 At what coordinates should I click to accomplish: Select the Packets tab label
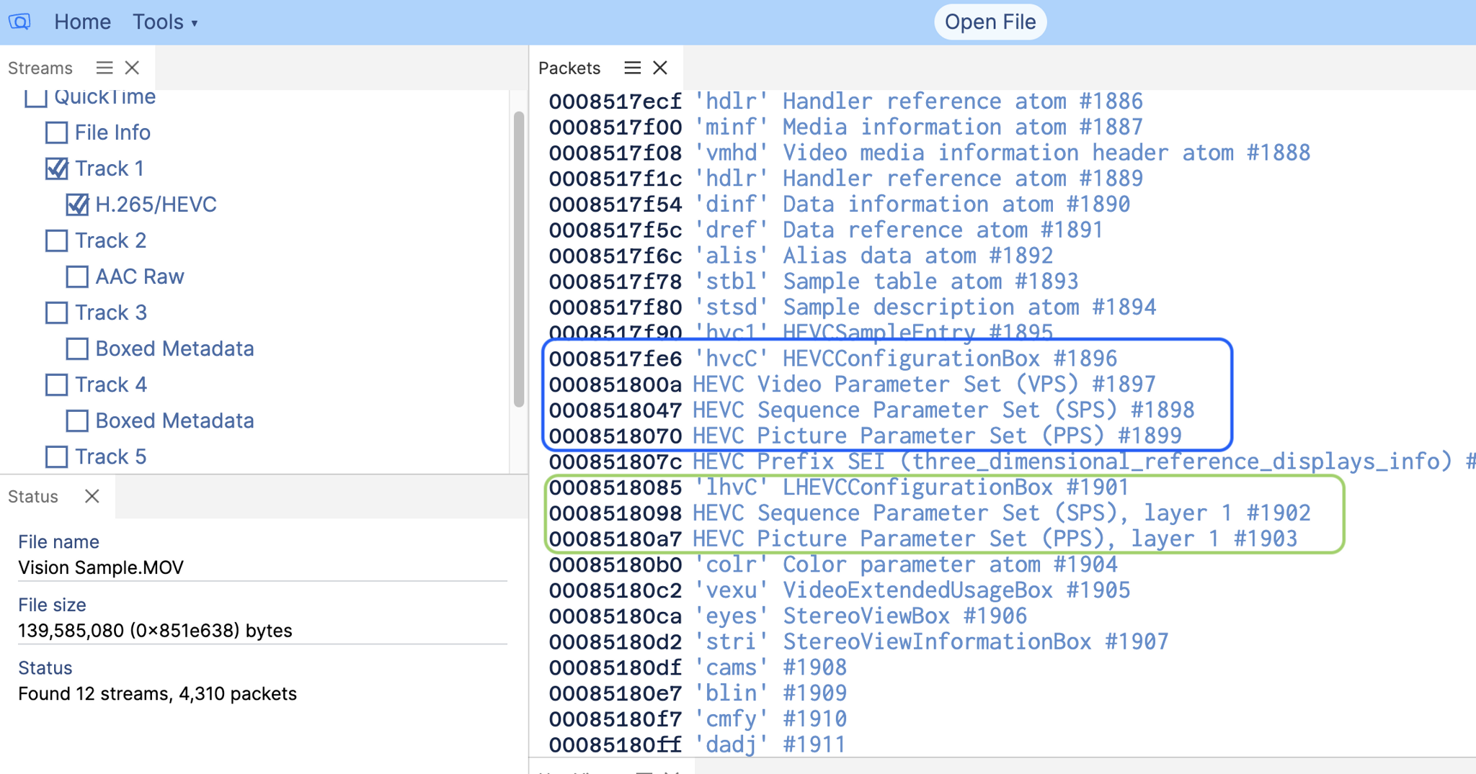[569, 68]
